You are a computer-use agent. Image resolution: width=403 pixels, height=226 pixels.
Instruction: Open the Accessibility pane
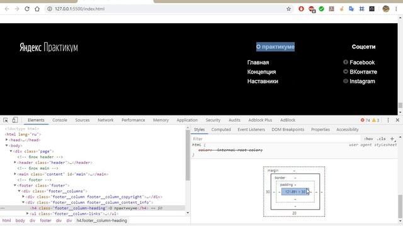coord(347,129)
